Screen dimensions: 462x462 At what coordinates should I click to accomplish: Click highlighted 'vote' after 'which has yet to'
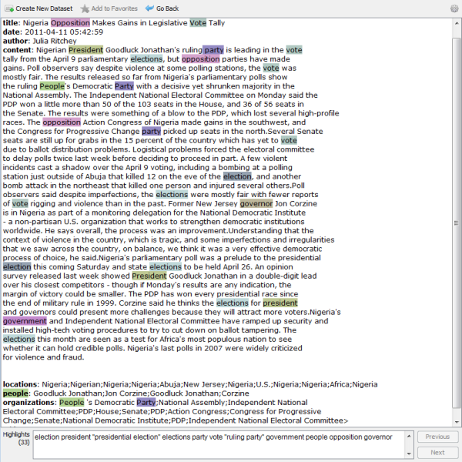tap(289, 140)
